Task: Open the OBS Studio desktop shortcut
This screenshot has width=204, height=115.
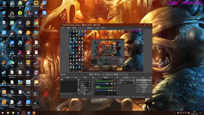Action: pos(4,54)
